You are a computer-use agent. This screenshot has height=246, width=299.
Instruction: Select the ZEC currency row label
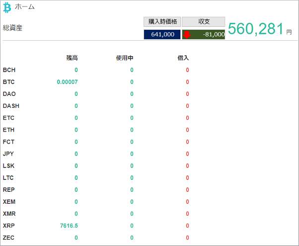click(8, 238)
